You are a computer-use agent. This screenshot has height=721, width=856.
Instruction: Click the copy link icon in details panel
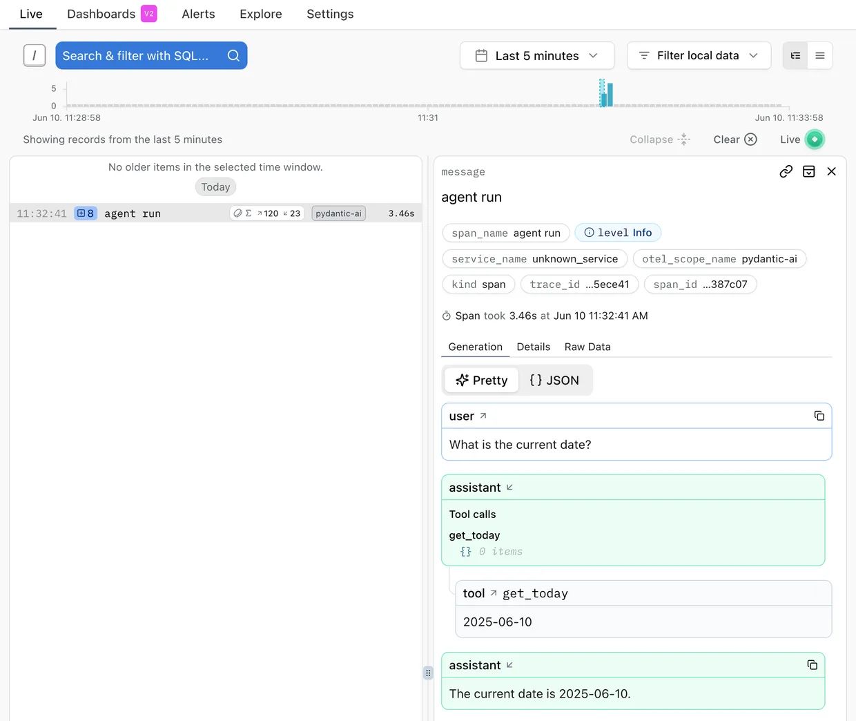(x=786, y=172)
